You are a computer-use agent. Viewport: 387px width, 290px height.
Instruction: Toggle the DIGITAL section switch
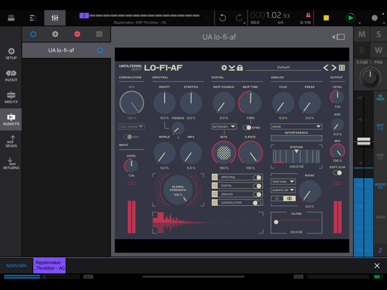click(x=257, y=186)
